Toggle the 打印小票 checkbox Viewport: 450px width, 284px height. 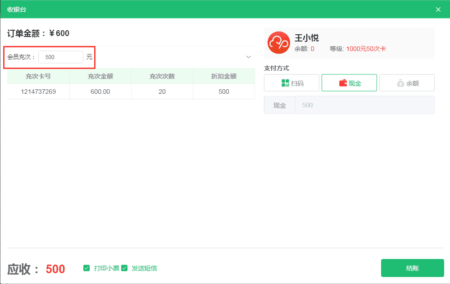[86, 268]
